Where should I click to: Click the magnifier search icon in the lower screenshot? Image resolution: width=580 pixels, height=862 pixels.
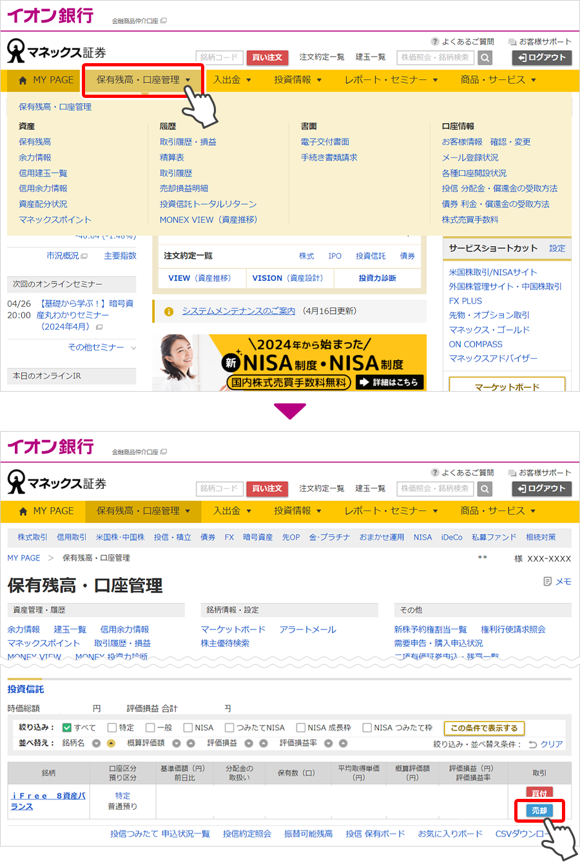[x=485, y=488]
